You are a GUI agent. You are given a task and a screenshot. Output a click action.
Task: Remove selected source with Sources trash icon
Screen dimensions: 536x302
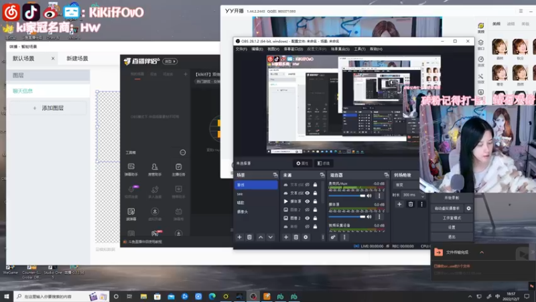coord(295,237)
